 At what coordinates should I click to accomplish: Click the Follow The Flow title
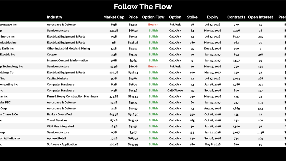(143, 7)
